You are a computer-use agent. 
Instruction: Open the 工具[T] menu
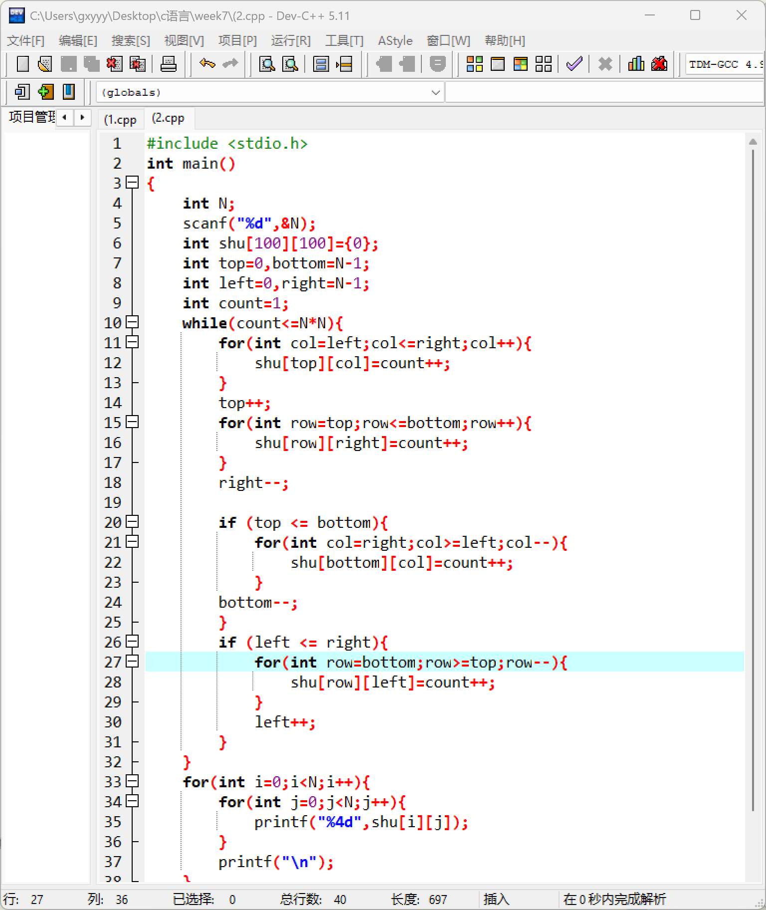click(x=344, y=40)
